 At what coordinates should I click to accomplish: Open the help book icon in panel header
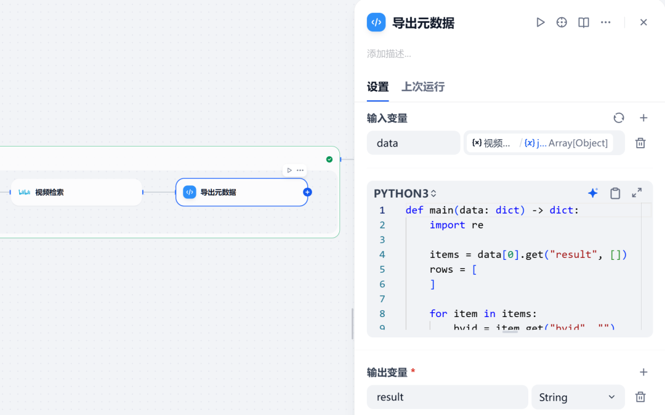point(584,22)
